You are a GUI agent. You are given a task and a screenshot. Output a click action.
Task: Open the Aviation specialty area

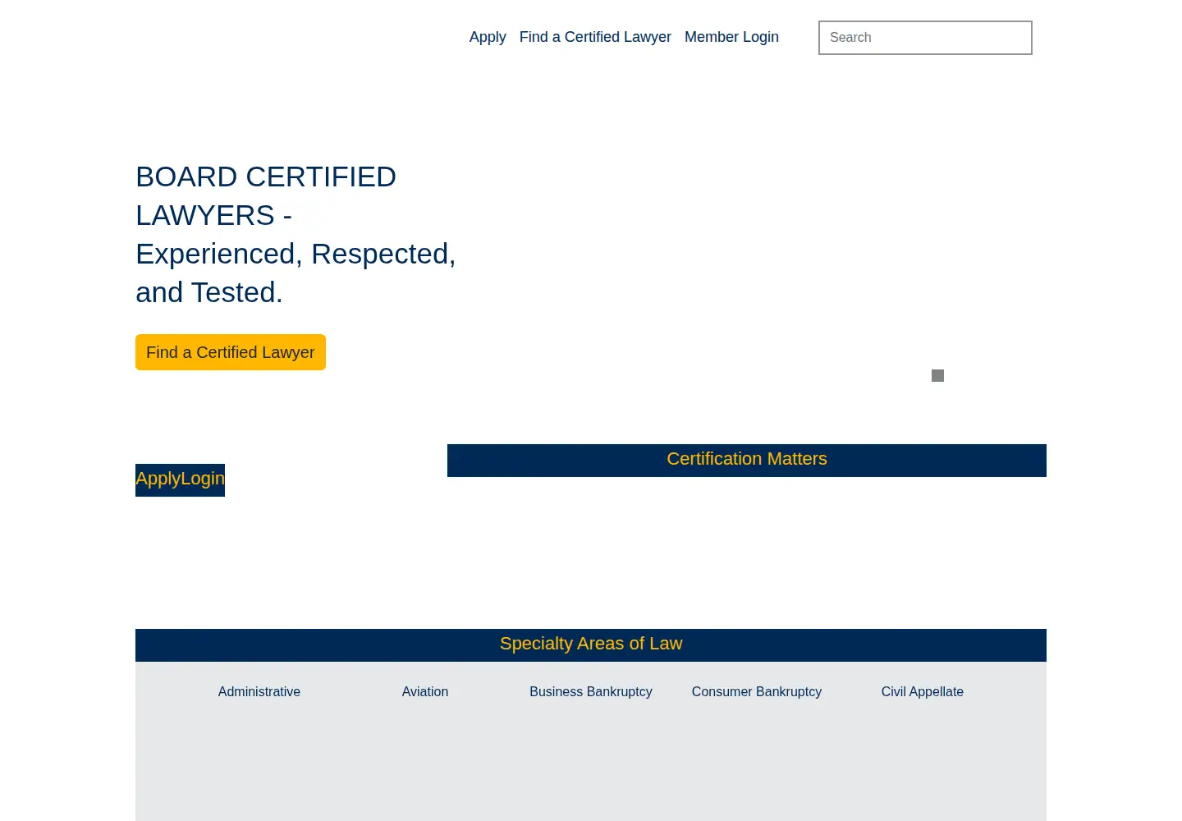point(425,692)
